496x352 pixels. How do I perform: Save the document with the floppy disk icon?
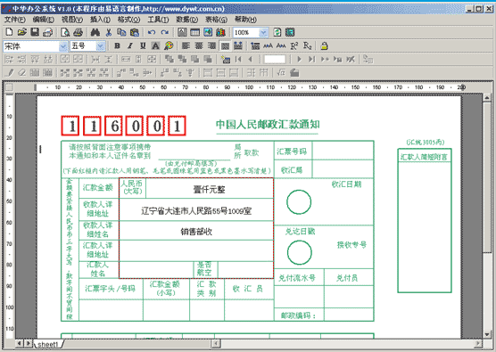(35, 32)
